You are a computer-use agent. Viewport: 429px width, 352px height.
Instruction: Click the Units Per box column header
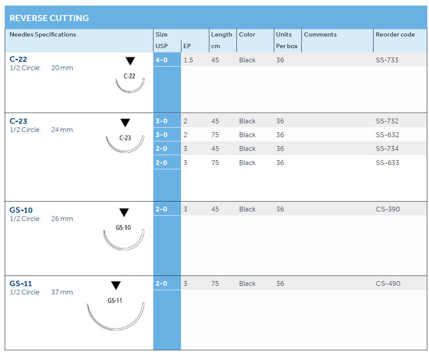[287, 40]
